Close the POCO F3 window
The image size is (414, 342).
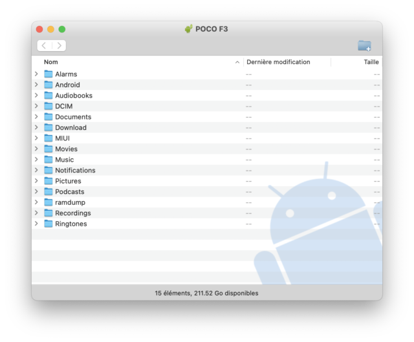pos(39,29)
